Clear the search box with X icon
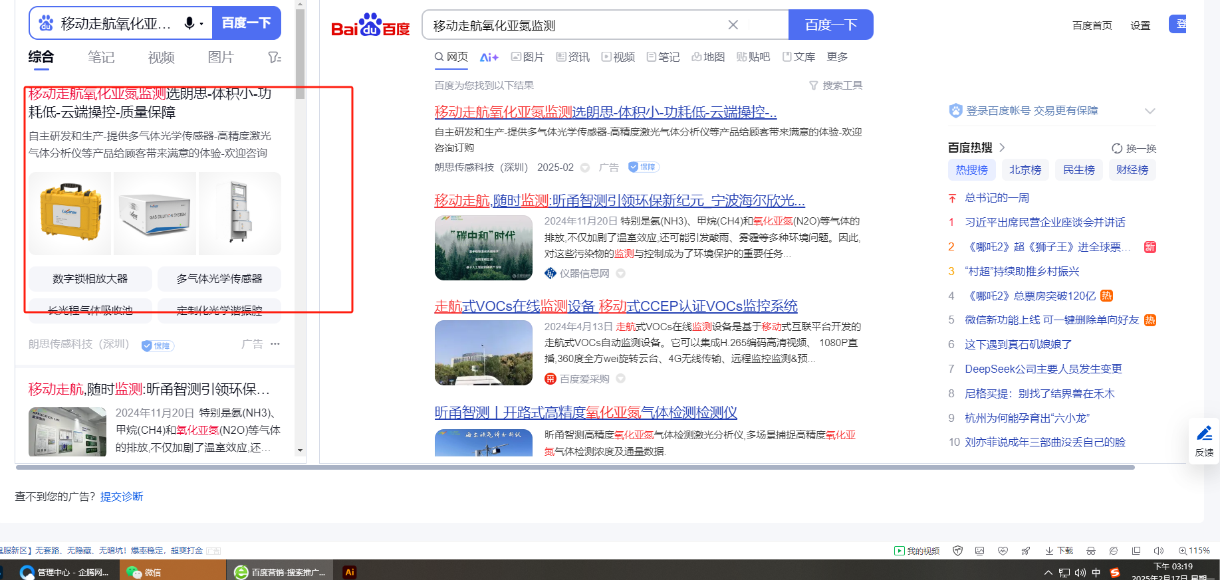Screen dimensions: 1220x580 click(x=733, y=25)
